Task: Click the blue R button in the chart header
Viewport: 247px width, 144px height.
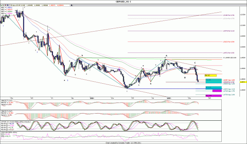Action: (x=8, y=5)
